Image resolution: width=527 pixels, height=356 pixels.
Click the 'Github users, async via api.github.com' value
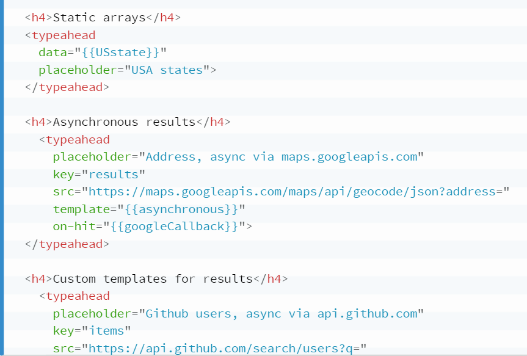pyautogui.click(x=282, y=314)
